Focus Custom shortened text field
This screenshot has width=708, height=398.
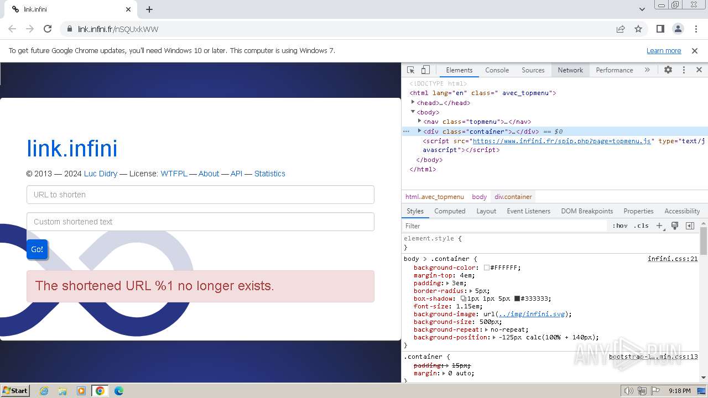(x=200, y=222)
